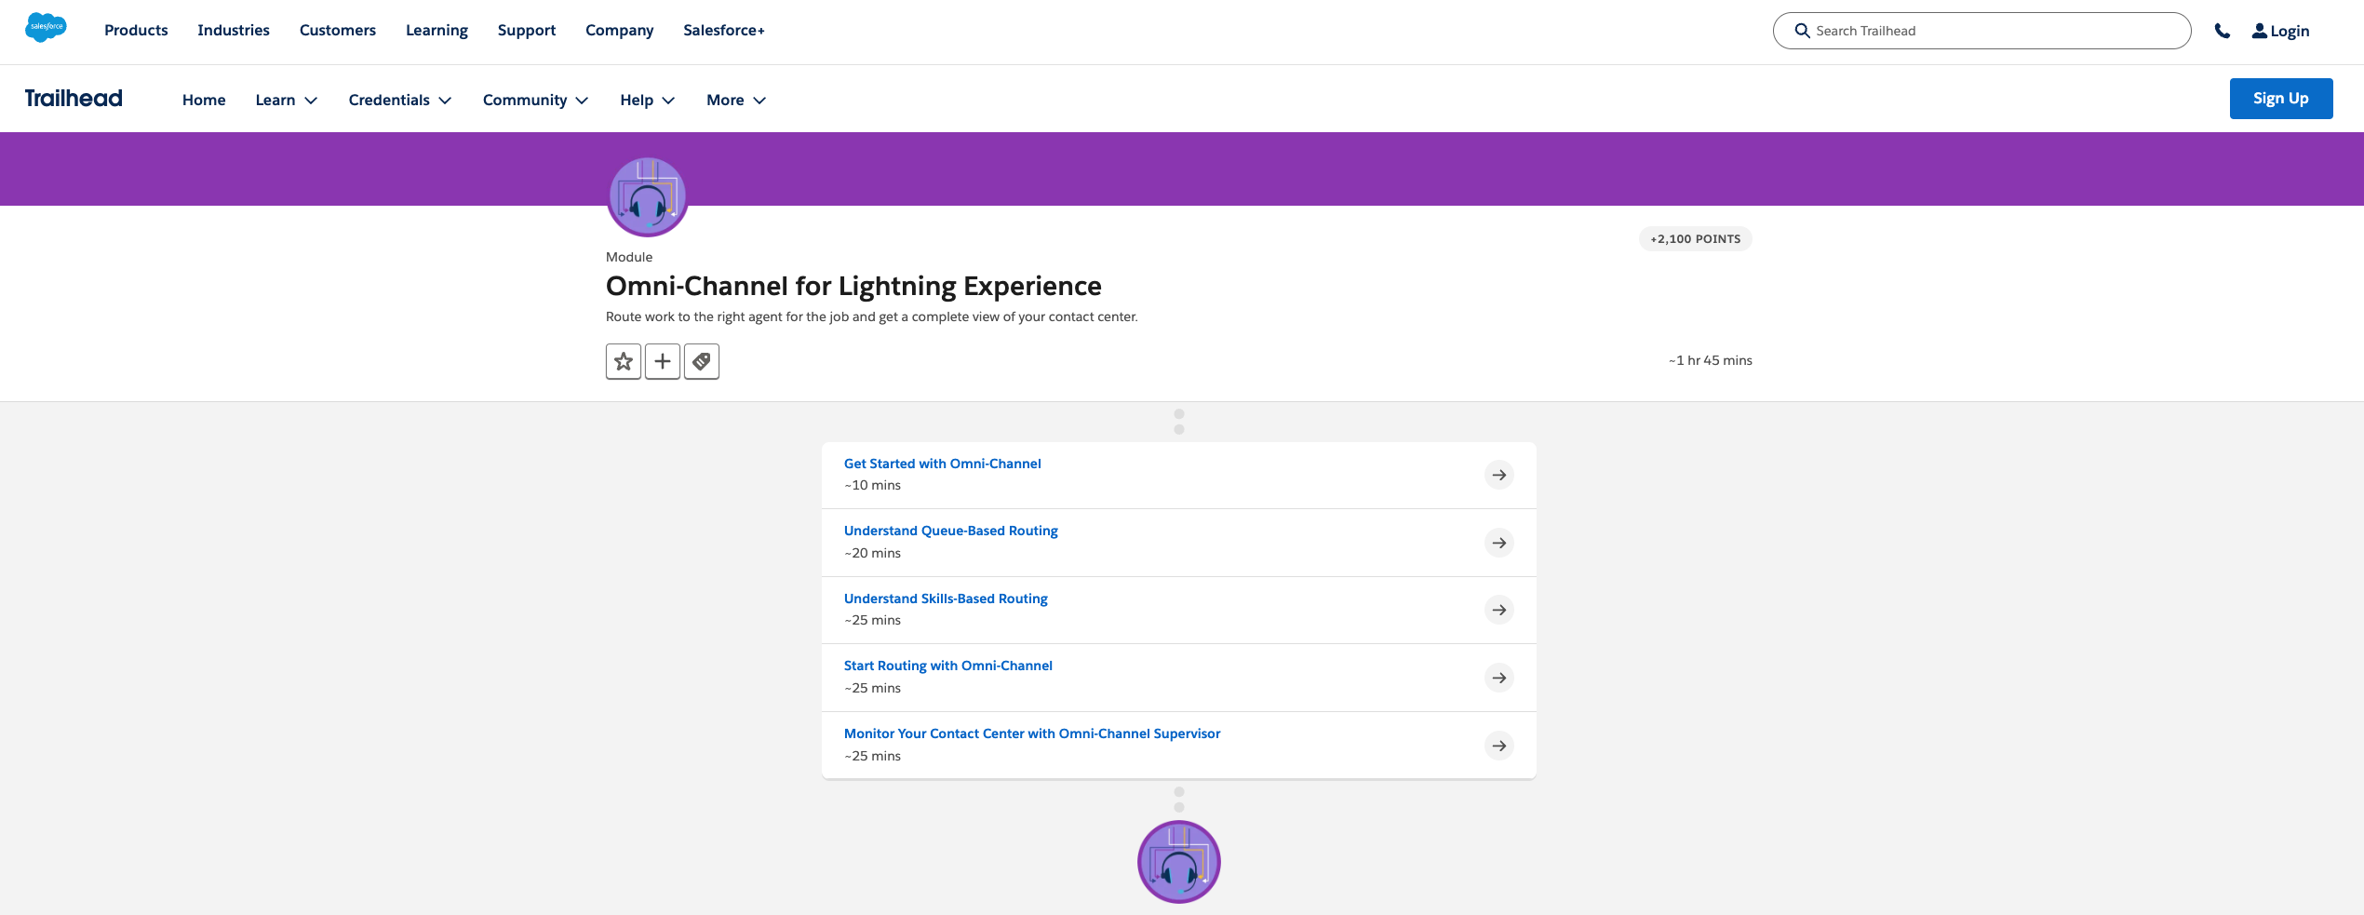Click arrow next to Get Started with Omni-Channel

tap(1498, 475)
